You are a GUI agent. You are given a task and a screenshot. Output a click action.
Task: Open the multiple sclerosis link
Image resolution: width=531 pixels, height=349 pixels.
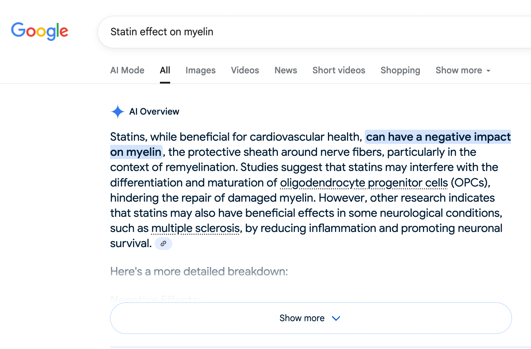[195, 228]
